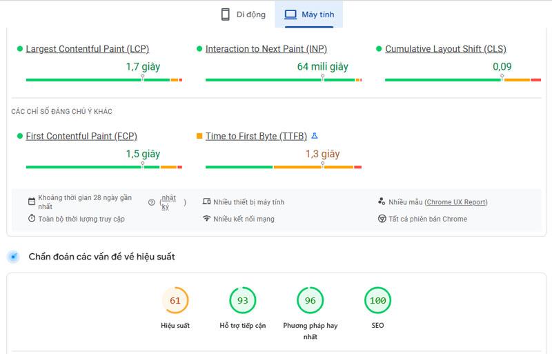Click Toàn bộ thời lượng truy cập text
The height and width of the screenshot is (354, 552).
81,219
